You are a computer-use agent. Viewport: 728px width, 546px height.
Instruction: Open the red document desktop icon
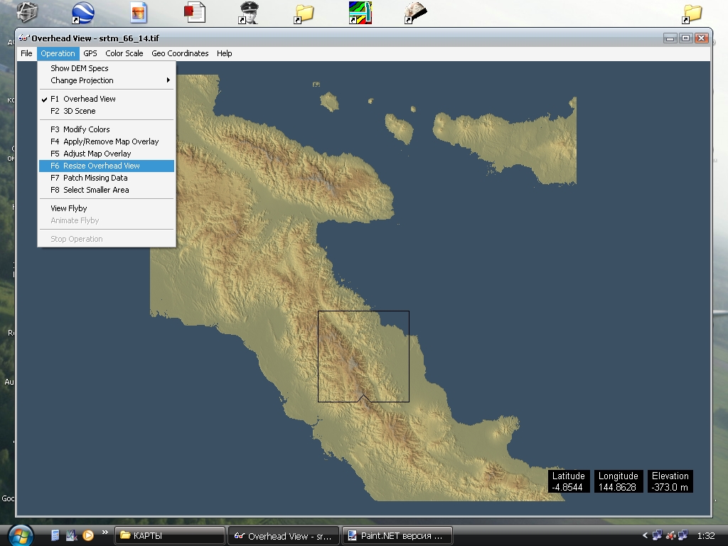tap(194, 12)
